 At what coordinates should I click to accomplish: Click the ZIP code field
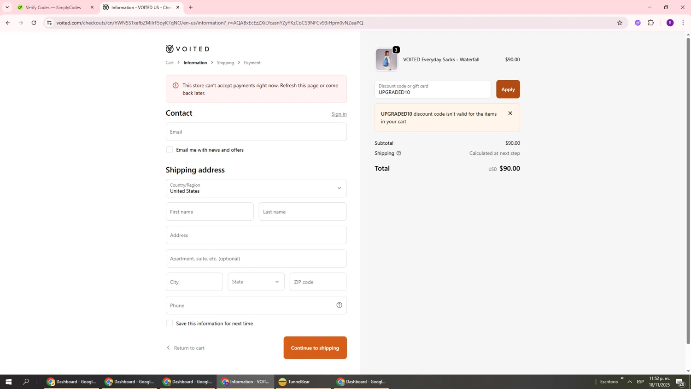click(318, 282)
